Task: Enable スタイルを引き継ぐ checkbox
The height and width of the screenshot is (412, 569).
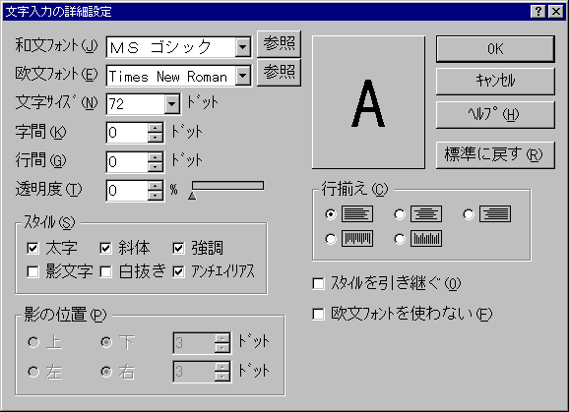Action: click(x=318, y=283)
